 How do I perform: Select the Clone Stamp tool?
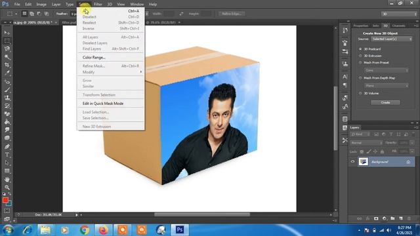(x=7, y=98)
